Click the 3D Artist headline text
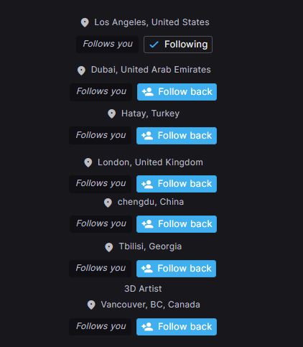 [143, 289]
